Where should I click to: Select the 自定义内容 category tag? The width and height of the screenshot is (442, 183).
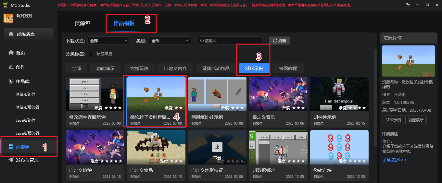pos(175,68)
